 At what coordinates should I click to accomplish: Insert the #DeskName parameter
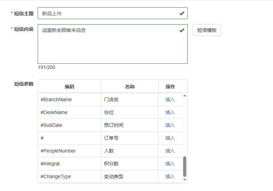point(170,112)
